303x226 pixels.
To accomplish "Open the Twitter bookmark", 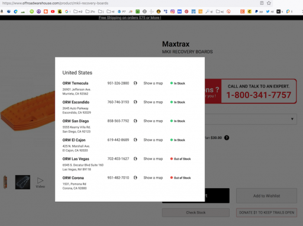I will (x=269, y=12).
